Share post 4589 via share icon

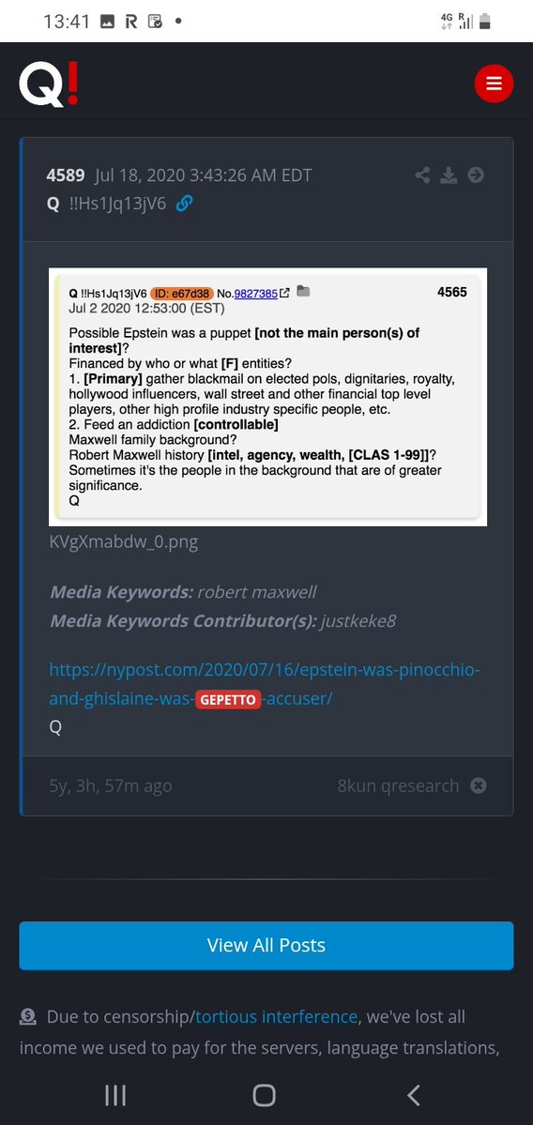point(422,175)
